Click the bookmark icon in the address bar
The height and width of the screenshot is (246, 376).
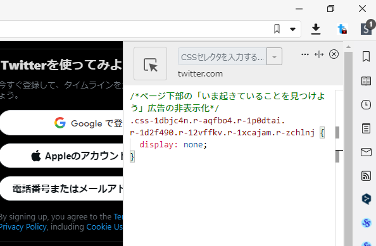277,29
